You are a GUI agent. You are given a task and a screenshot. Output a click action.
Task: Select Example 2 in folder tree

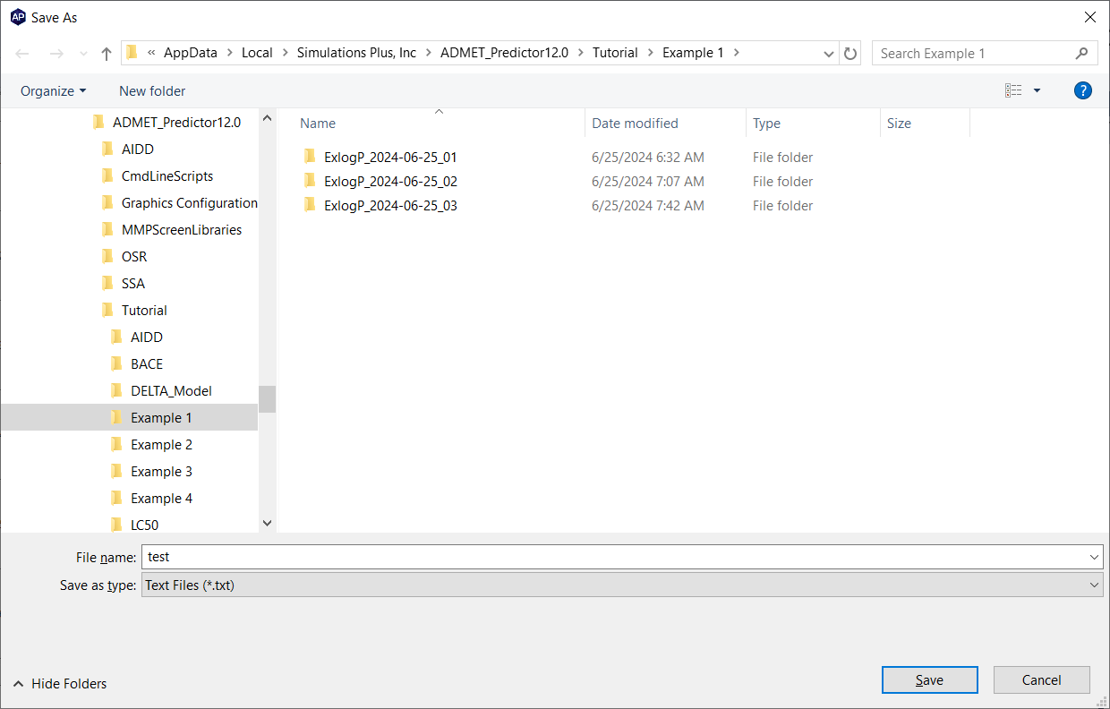[161, 444]
